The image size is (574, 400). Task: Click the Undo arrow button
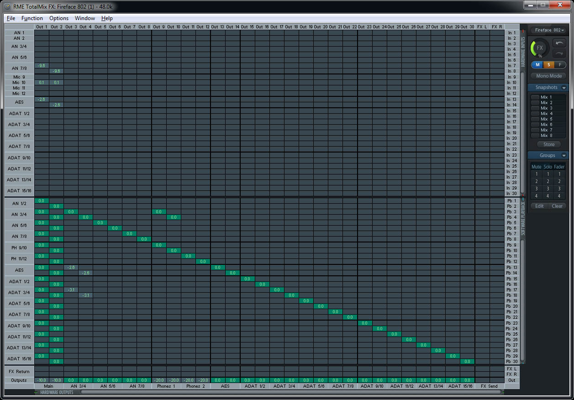tap(559, 43)
